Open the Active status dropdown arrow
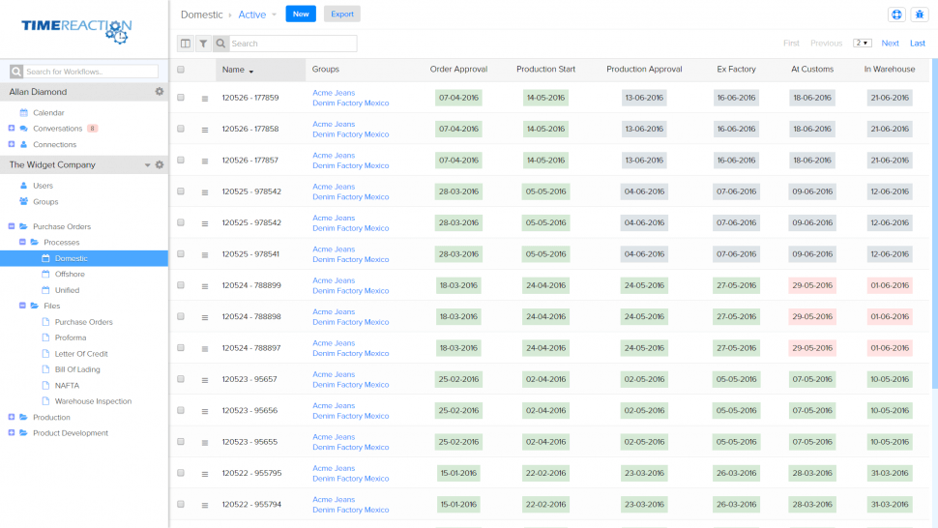This screenshot has width=938, height=528. [274, 15]
